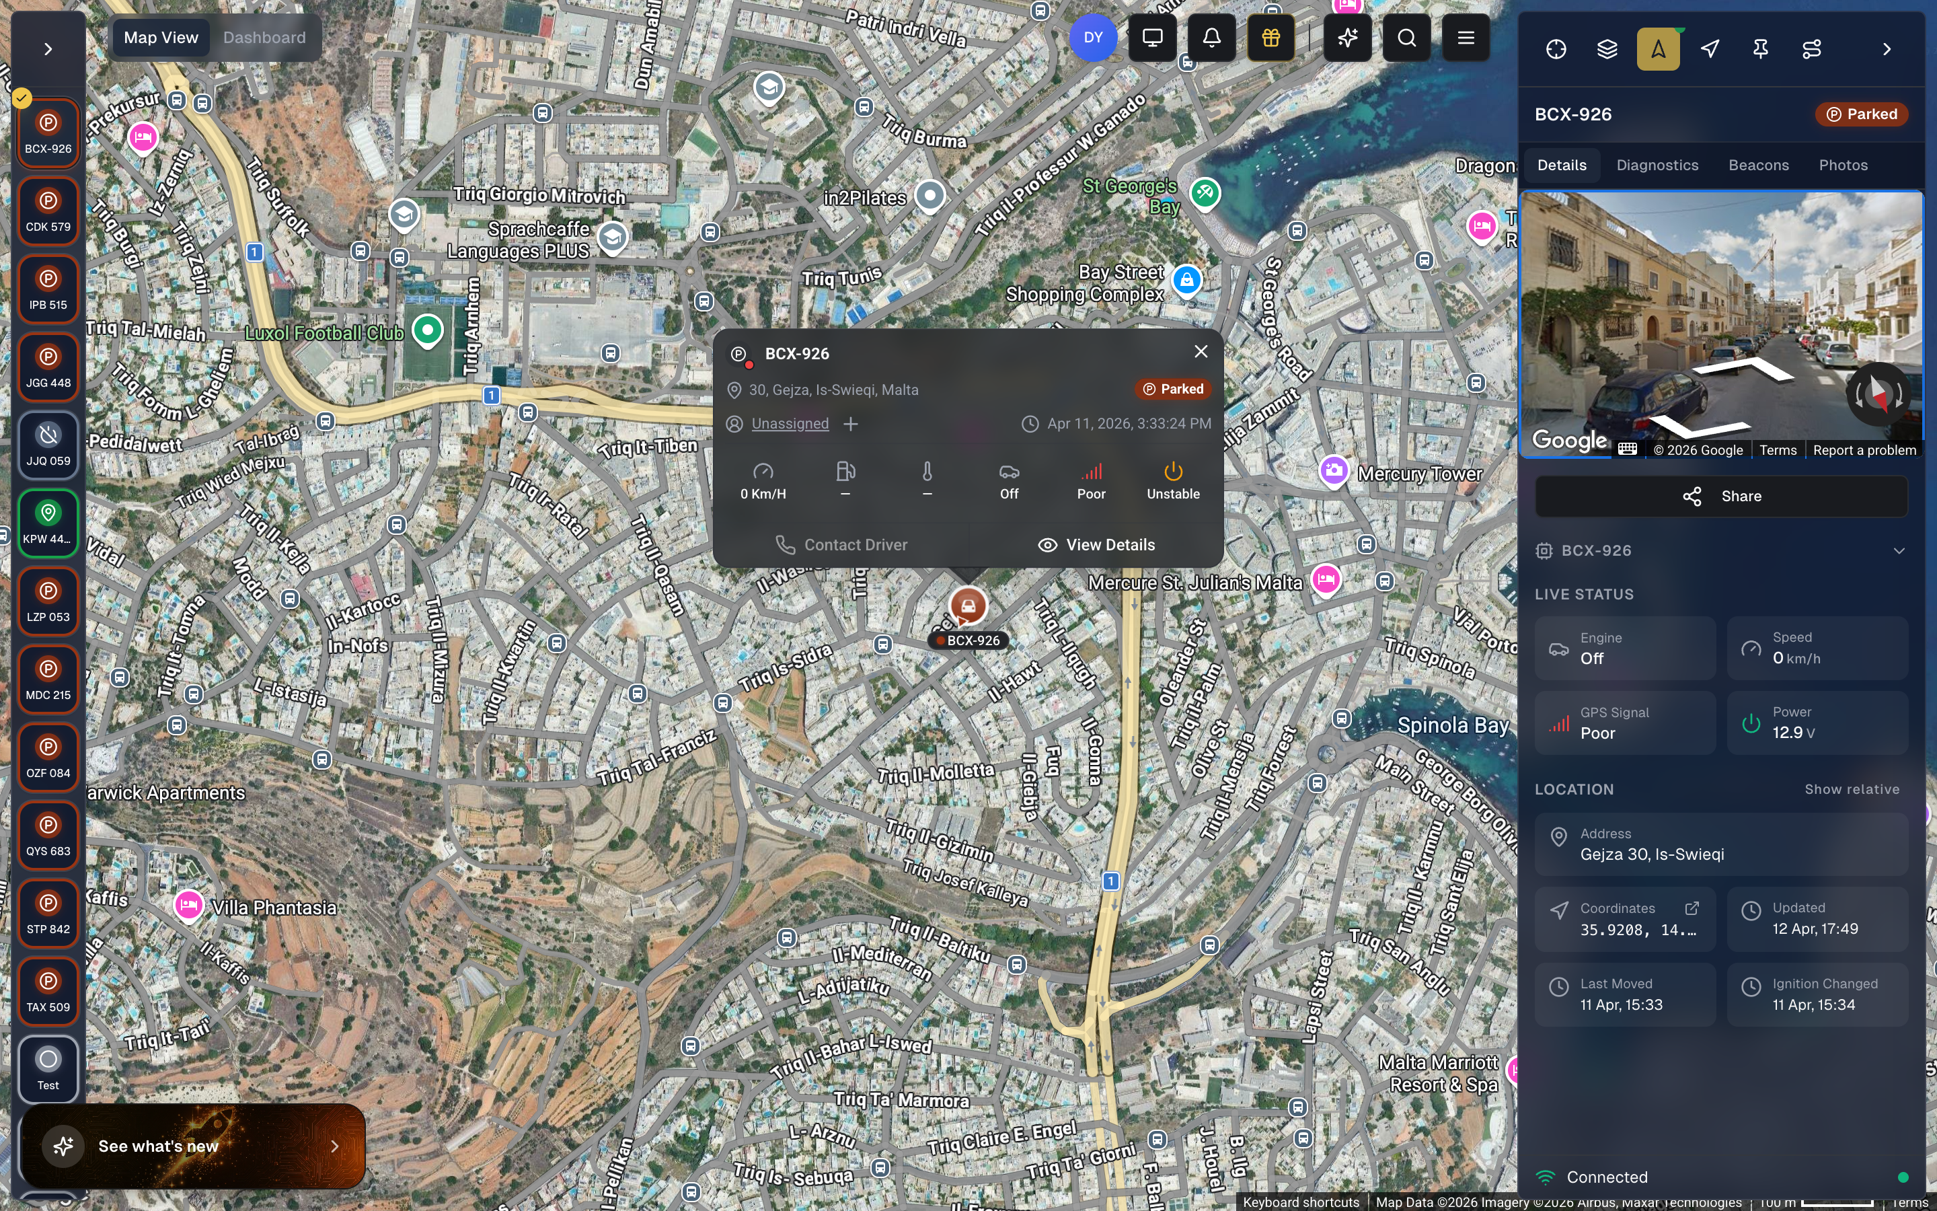This screenshot has width=1937, height=1211.
Task: Click Keyboard shortcuts on map footer
Action: coord(1301,1202)
